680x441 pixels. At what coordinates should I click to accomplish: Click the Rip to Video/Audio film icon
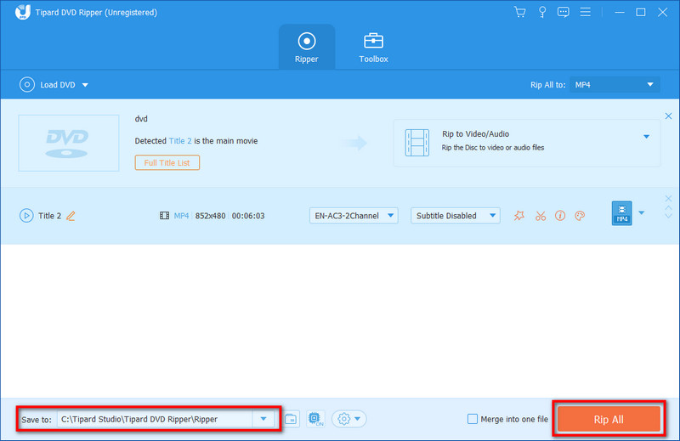pos(416,143)
